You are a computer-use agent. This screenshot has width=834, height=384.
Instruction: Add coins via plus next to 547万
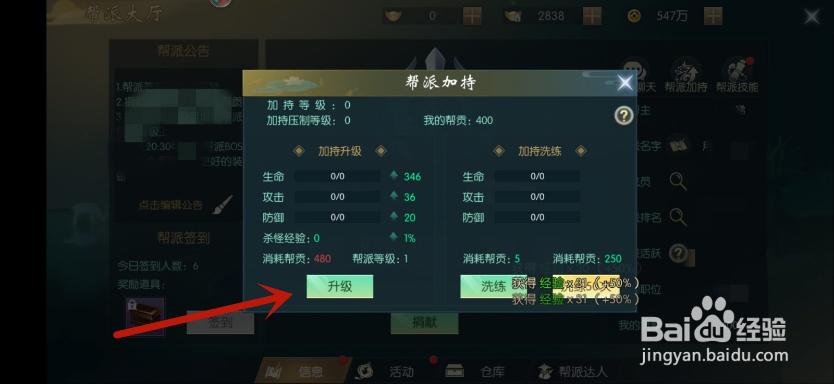(x=713, y=16)
